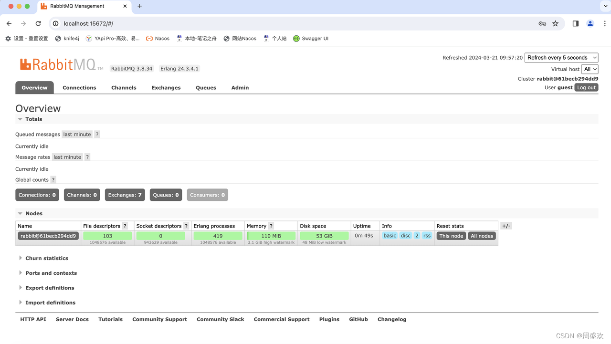Open the Plugins footer link

[329, 320]
